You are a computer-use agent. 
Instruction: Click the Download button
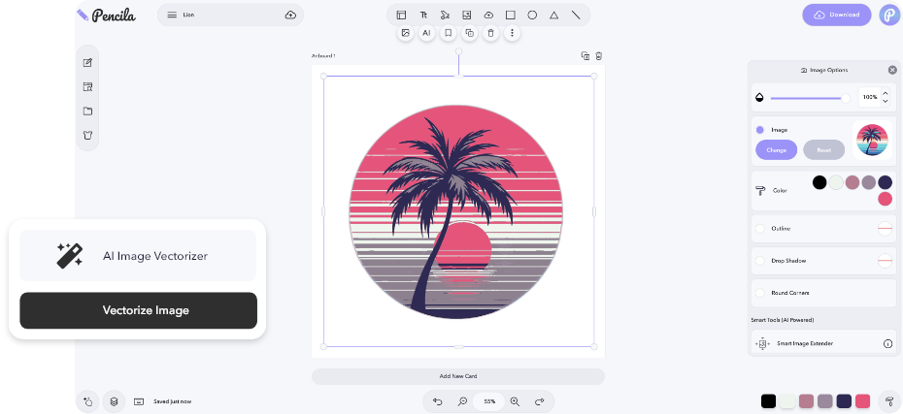tap(836, 15)
